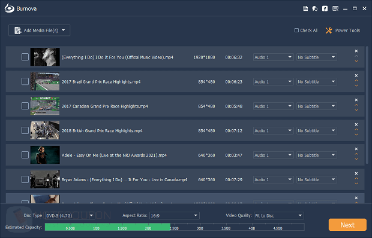Image resolution: width=372 pixels, height=238 pixels.
Task: Click the Adele Easy On Me thumbnail
Action: 45,155
